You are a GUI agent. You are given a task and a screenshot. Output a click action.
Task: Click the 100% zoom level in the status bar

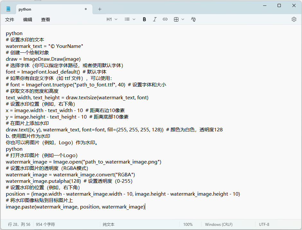click(188, 225)
